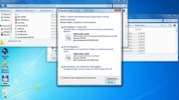Open "Добавить в библиотеку" dropdown
The image size is (179, 100).
pyautogui.click(x=25, y=11)
